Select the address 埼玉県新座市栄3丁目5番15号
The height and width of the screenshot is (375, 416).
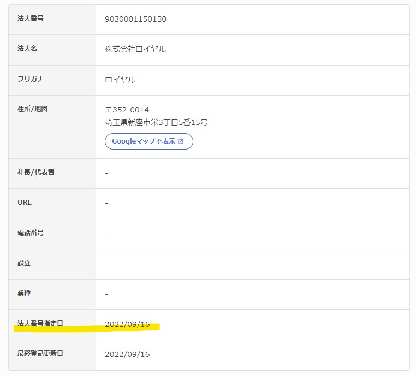pos(156,122)
